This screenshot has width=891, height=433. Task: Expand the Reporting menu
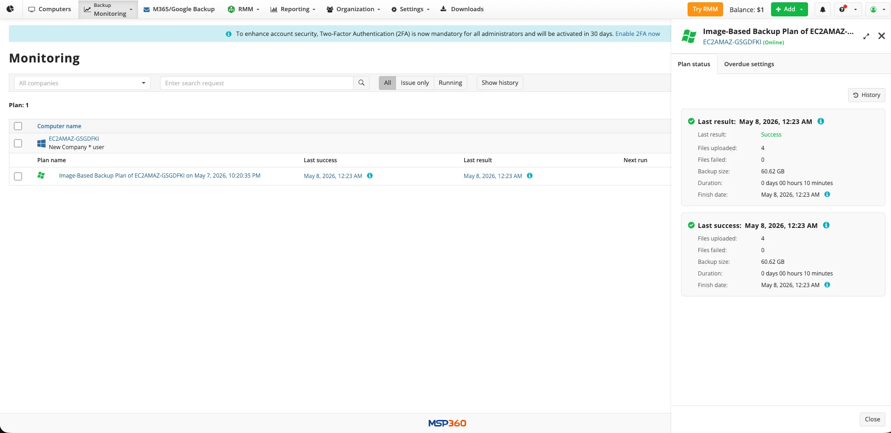[x=293, y=9]
